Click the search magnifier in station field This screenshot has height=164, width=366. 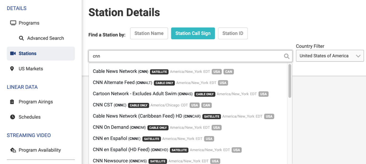point(286,56)
